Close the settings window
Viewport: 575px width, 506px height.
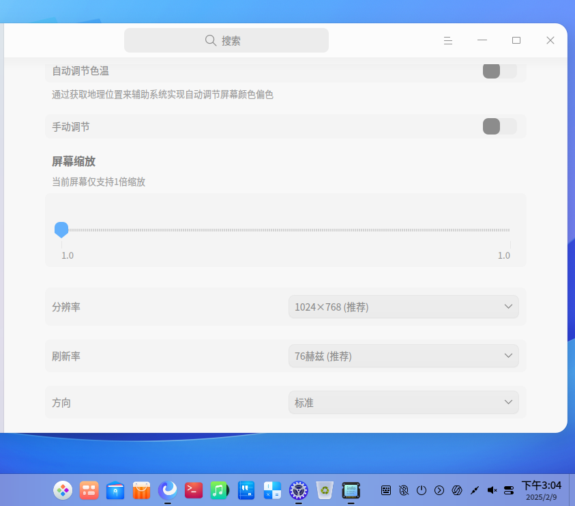tap(550, 40)
